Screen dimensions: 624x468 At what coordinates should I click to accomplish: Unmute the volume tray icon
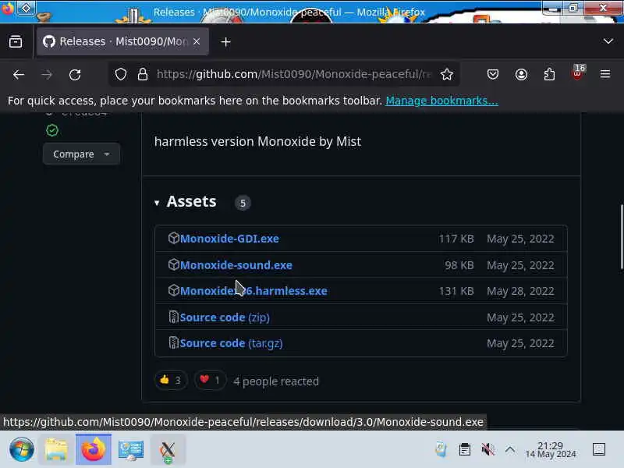pyautogui.click(x=487, y=450)
